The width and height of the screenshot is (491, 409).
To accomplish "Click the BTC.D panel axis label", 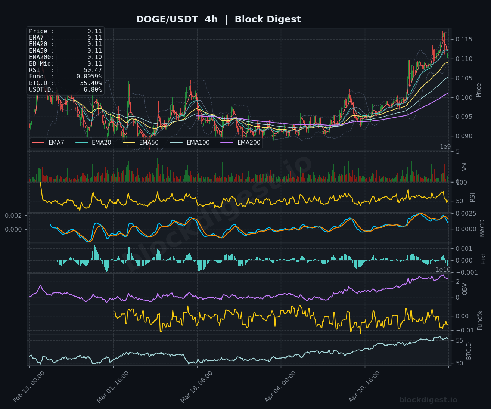I will (x=469, y=351).
